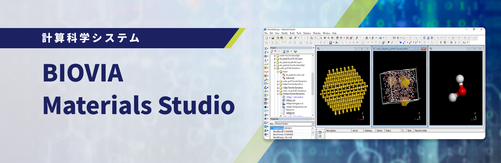This screenshot has height=163, width=501.
Task: Click the gold nanoparticle viewer window
Action: tap(344, 88)
